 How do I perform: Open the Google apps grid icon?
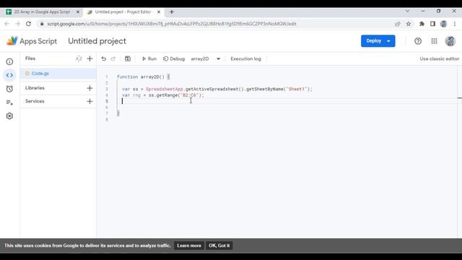[x=434, y=41]
